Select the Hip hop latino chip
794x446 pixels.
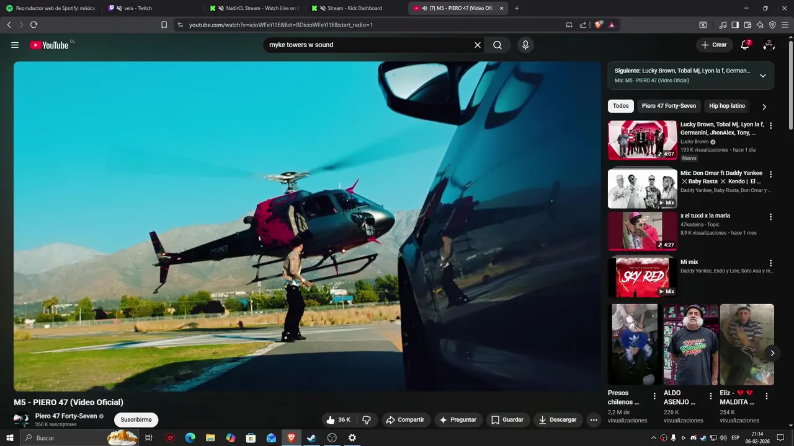727,106
